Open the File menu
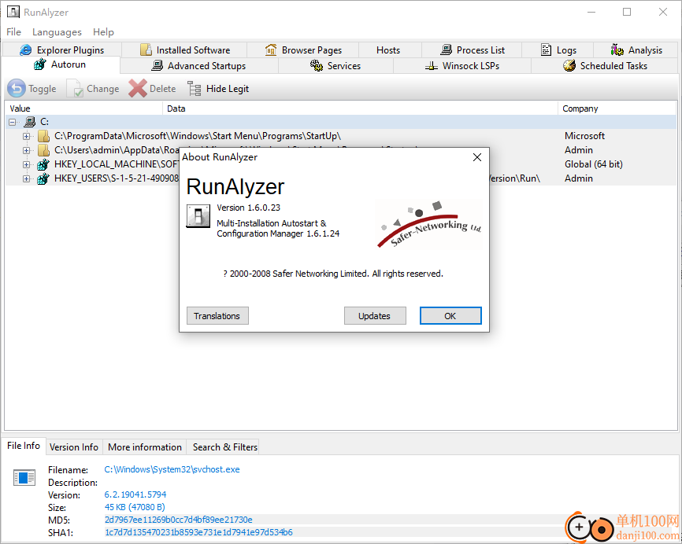The width and height of the screenshot is (682, 544). 13,31
